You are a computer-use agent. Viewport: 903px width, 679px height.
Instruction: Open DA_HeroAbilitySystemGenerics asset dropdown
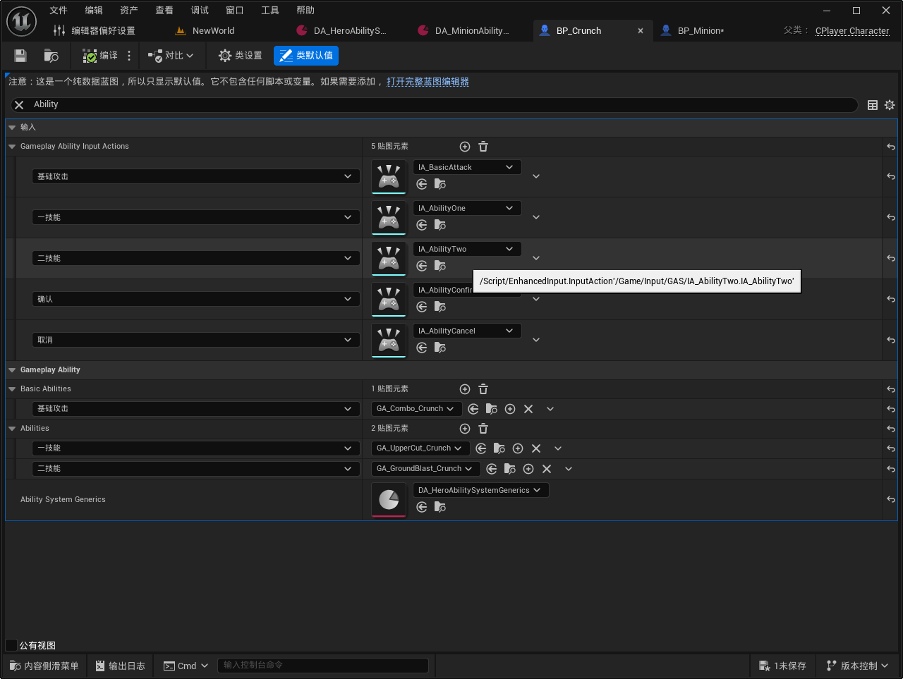480,490
